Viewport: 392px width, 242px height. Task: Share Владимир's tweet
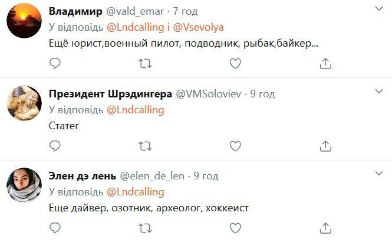click(x=325, y=63)
